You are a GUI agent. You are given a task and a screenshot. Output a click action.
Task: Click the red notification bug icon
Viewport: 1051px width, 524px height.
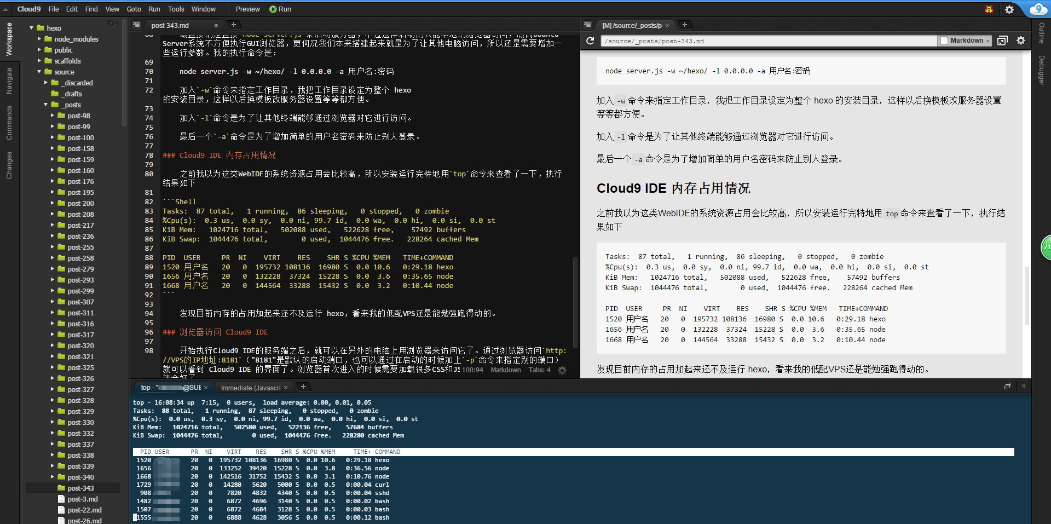[989, 9]
